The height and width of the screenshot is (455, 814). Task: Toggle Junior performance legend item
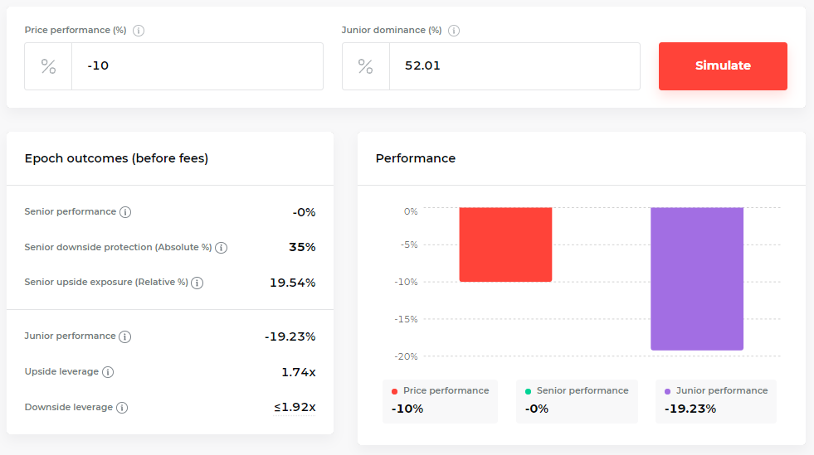point(715,401)
